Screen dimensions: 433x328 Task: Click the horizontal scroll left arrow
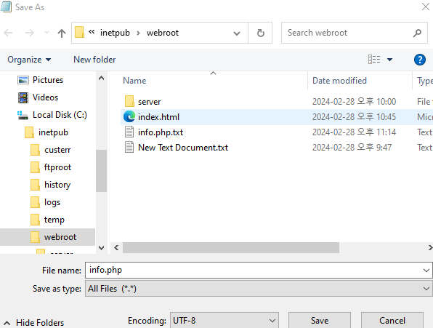pos(116,247)
